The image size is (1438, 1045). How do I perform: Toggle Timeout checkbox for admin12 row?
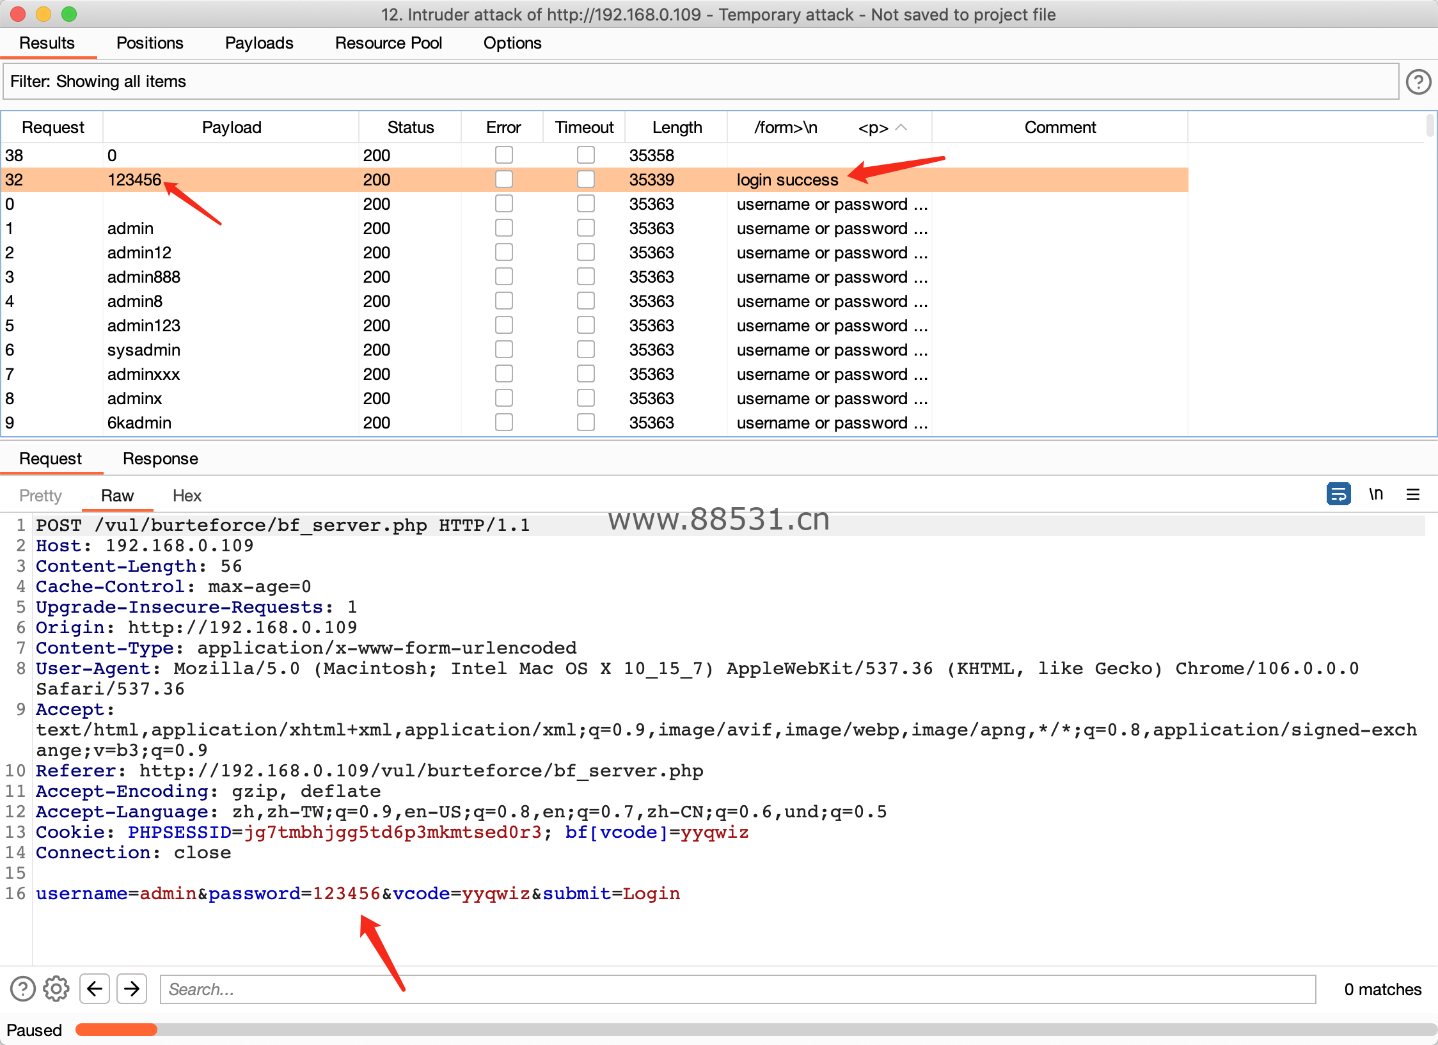585,252
